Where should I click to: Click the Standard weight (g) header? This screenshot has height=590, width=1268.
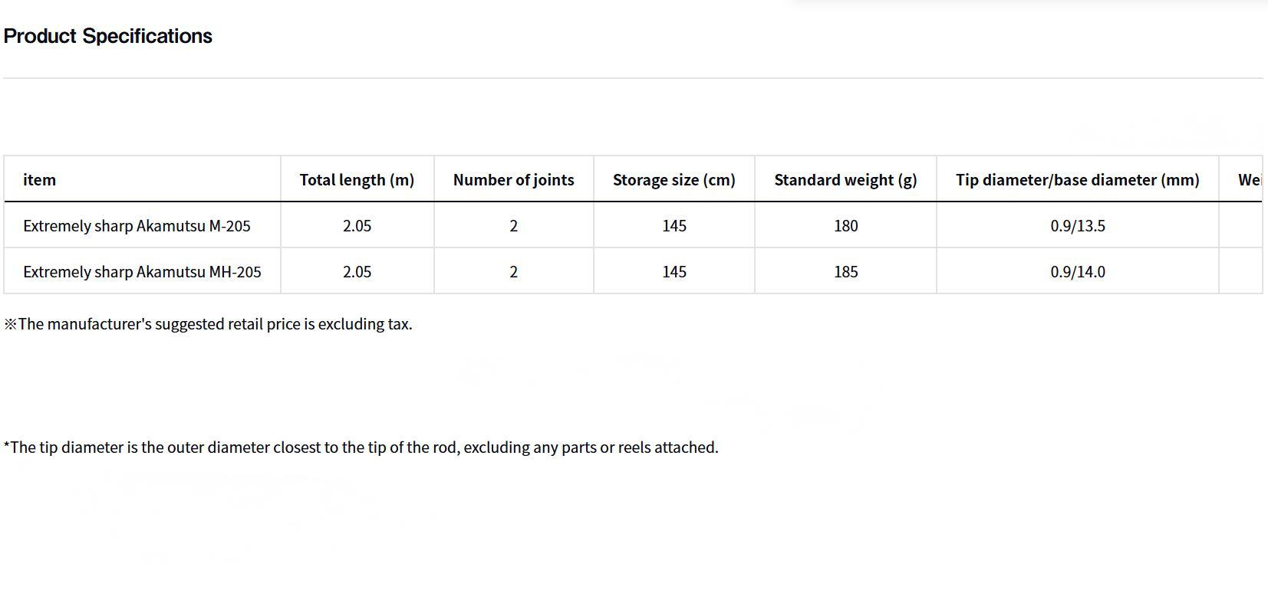click(x=845, y=180)
